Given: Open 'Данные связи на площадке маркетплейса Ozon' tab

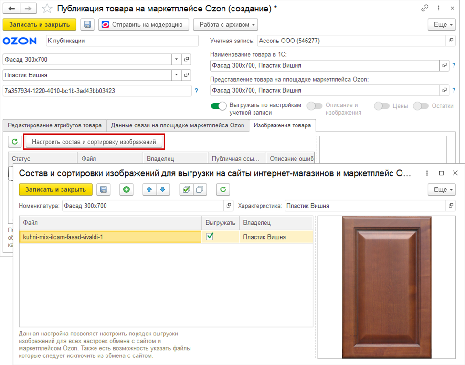Looking at the screenshot, I should tap(178, 125).
